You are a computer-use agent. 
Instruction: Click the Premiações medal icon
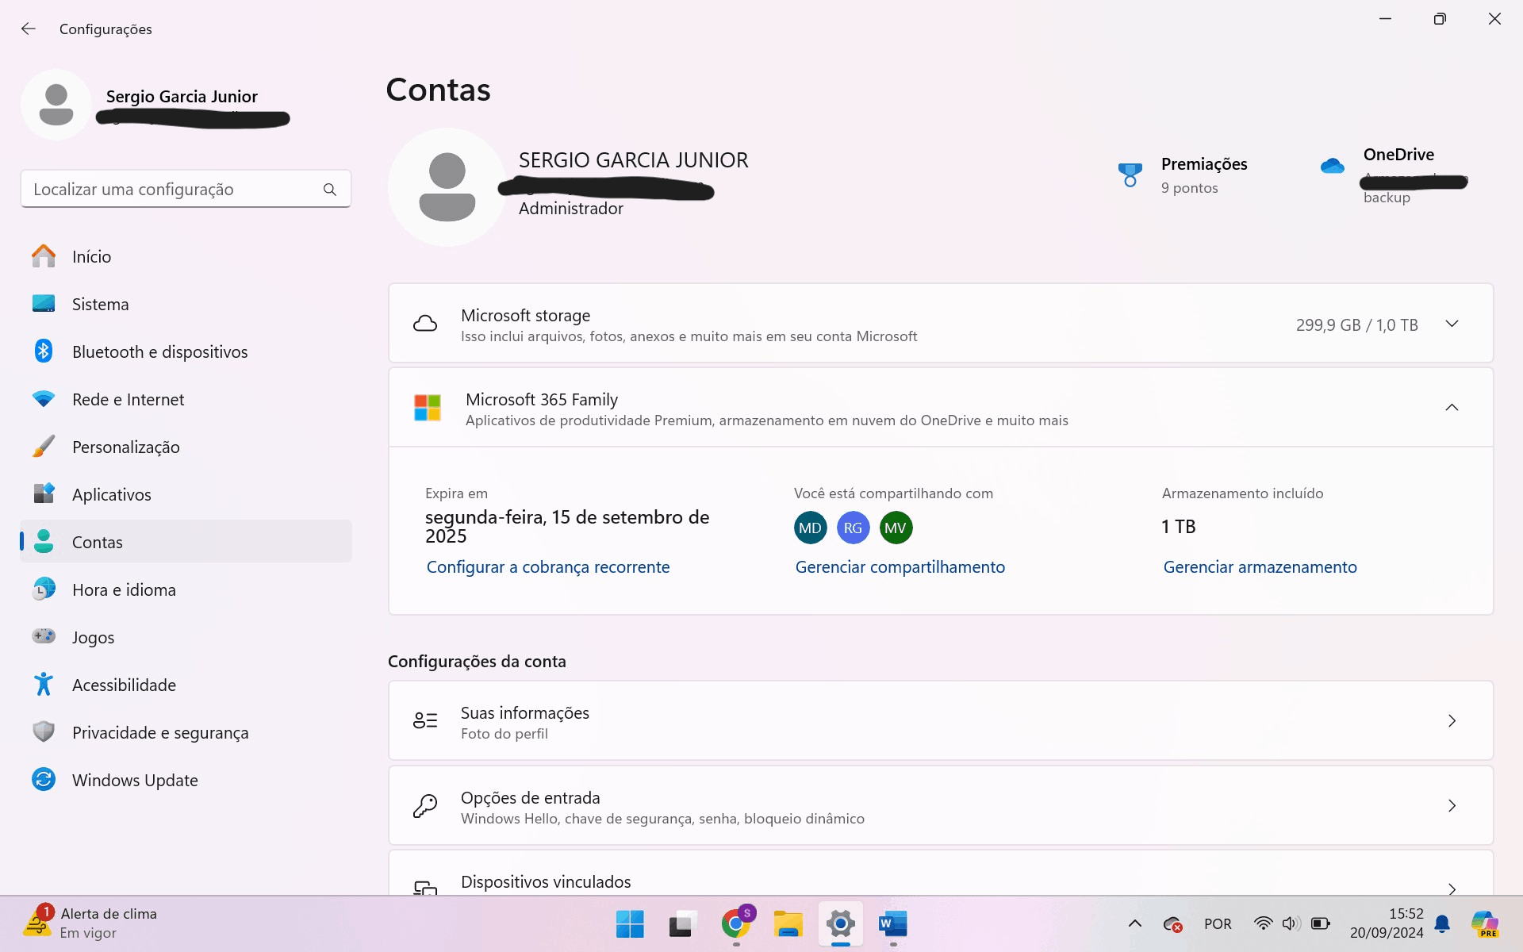[1130, 175]
